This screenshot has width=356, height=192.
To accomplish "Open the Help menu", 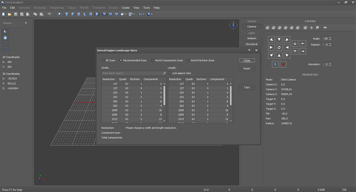I will 156,8.
